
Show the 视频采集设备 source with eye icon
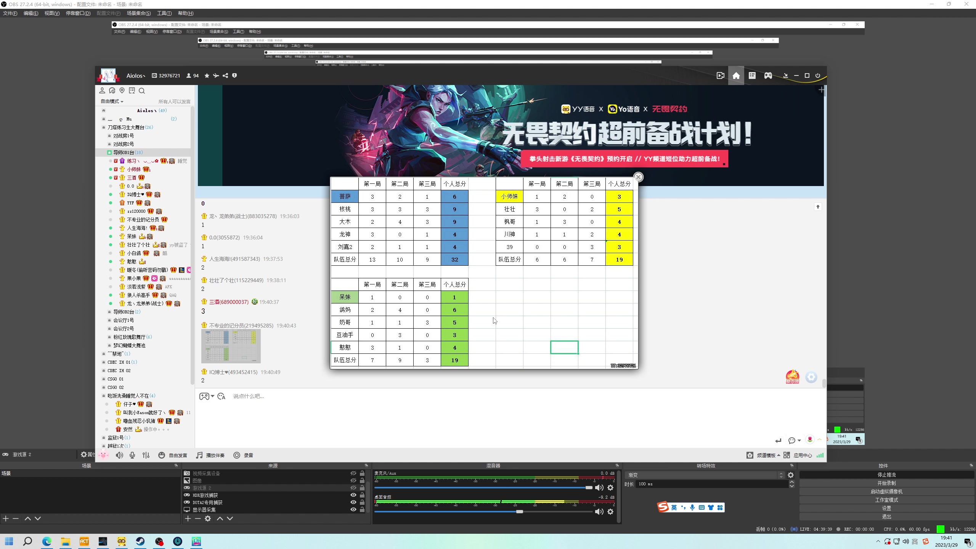tap(353, 473)
